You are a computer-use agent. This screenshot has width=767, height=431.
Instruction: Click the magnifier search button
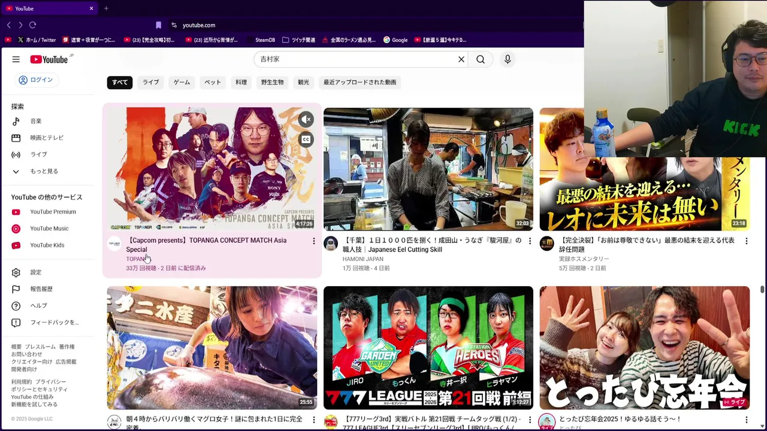pos(481,59)
